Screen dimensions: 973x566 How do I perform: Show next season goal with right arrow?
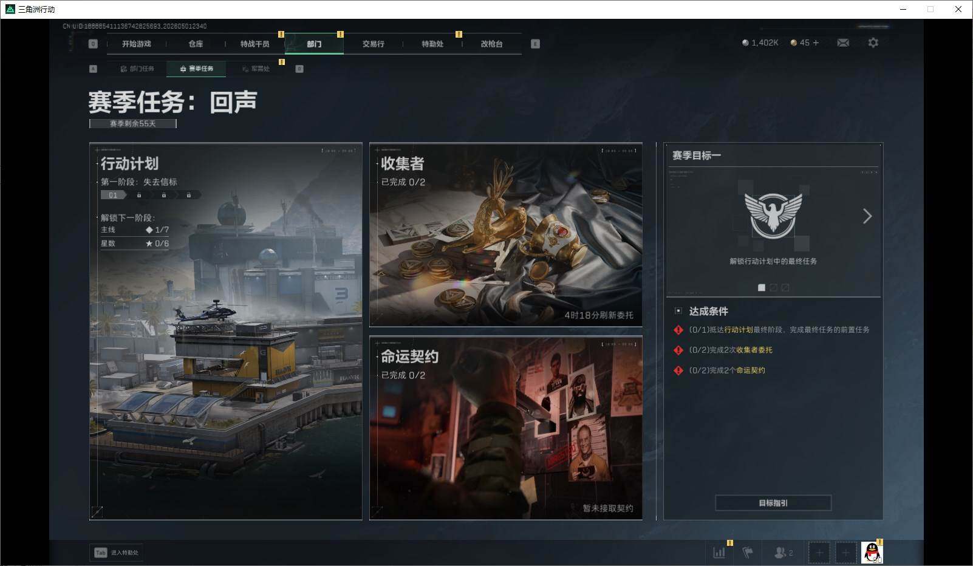(867, 216)
